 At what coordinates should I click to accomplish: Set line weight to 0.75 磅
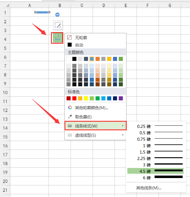[x=155, y=139]
